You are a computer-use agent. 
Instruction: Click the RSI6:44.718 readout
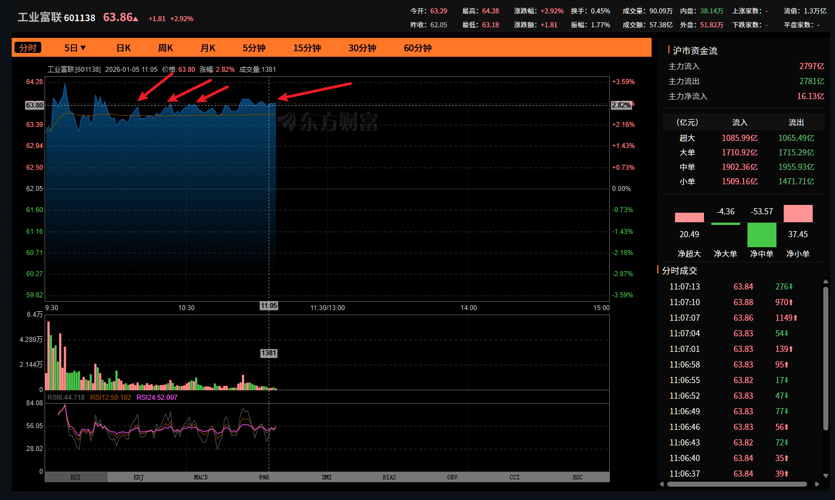pos(66,398)
